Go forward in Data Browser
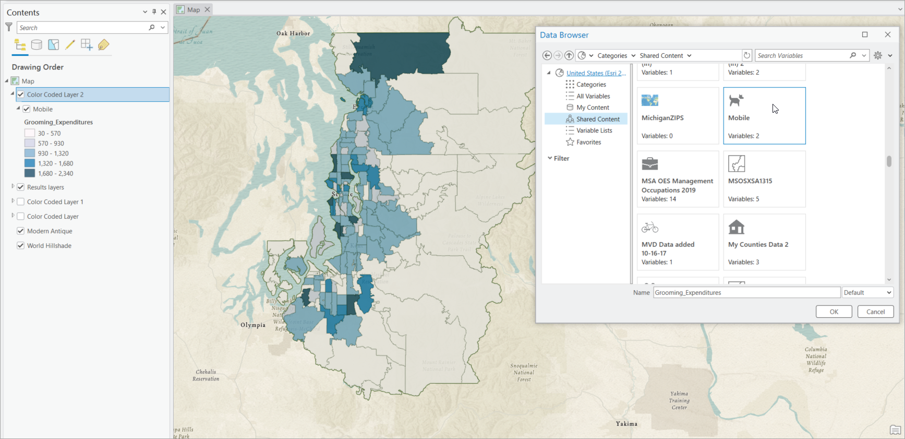Viewport: 905px width, 439px height. pos(558,55)
